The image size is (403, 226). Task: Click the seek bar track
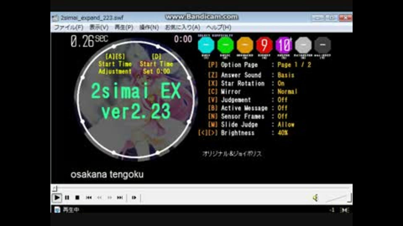click(x=203, y=188)
